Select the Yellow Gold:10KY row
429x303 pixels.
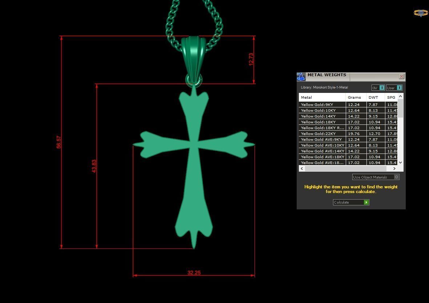[348, 110]
